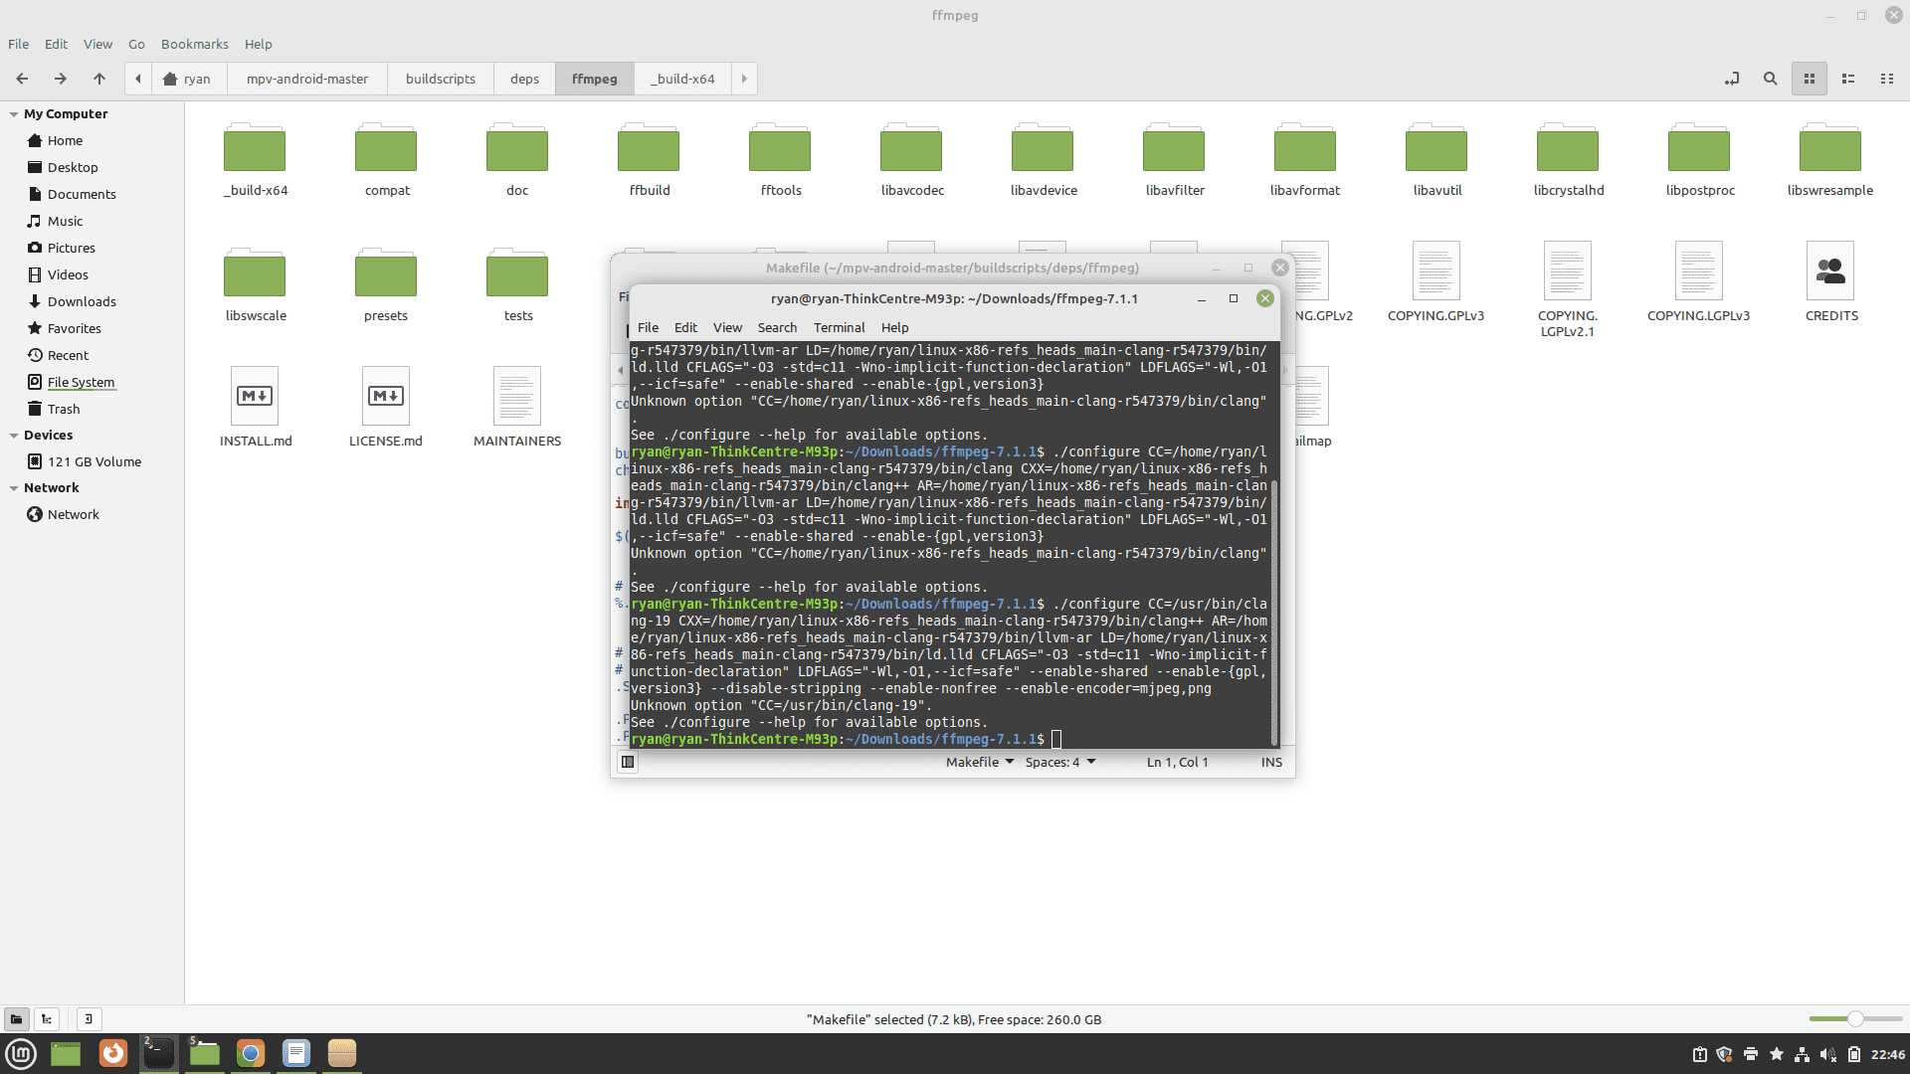The width and height of the screenshot is (1910, 1074).
Task: Open the terminal Search menu
Action: click(776, 327)
